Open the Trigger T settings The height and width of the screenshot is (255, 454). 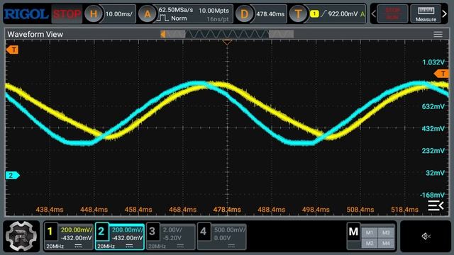coord(299,14)
